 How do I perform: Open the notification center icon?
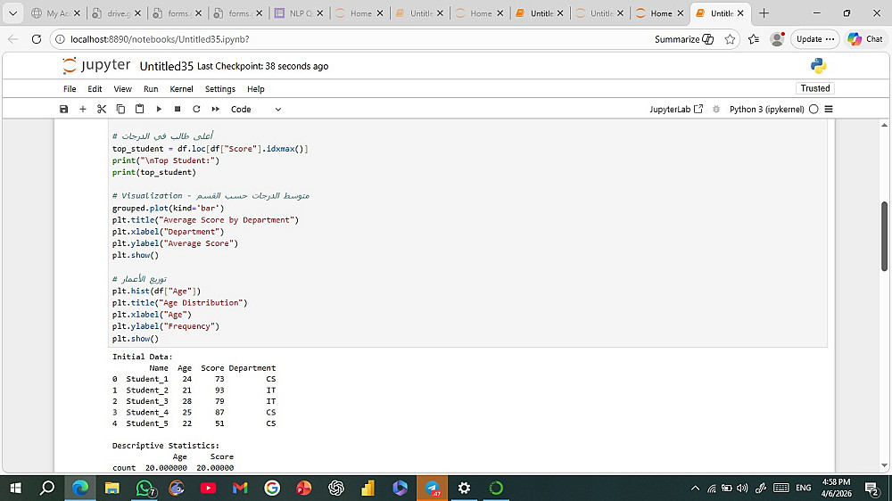pos(872,488)
